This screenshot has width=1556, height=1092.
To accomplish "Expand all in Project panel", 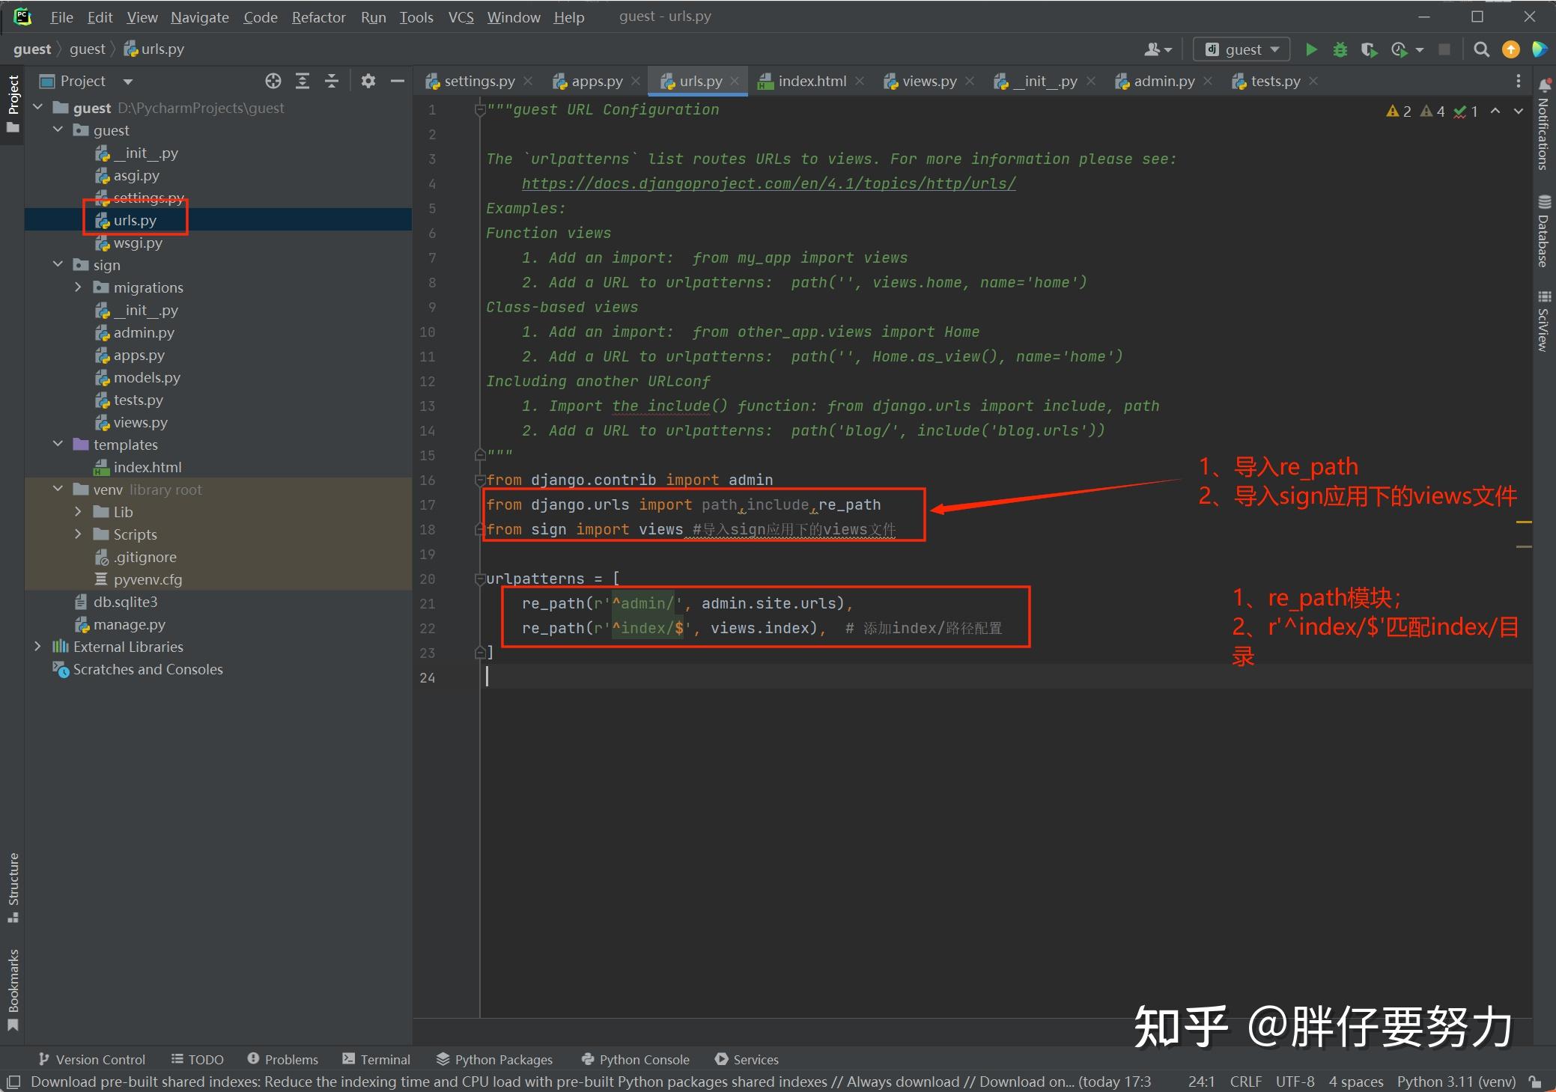I will point(303,81).
